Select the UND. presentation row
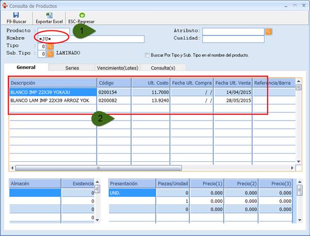Screen dimensions: 310x236 click(x=132, y=193)
